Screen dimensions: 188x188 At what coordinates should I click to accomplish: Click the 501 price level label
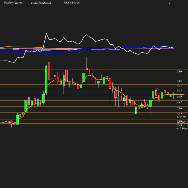pos(179,91)
